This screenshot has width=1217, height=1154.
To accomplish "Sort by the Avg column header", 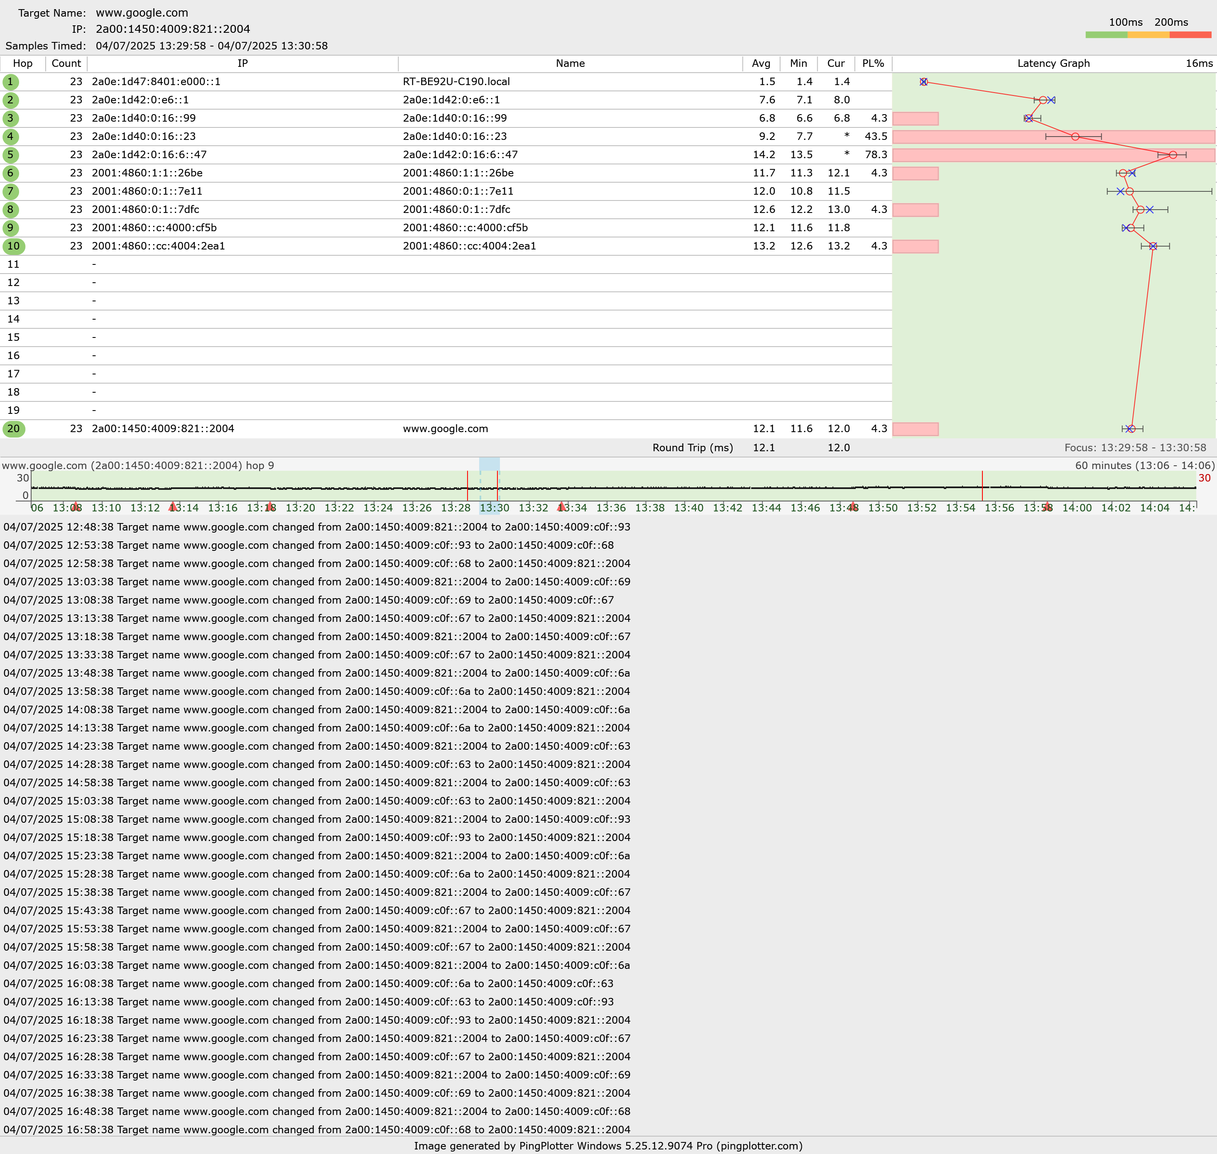I will pos(761,64).
